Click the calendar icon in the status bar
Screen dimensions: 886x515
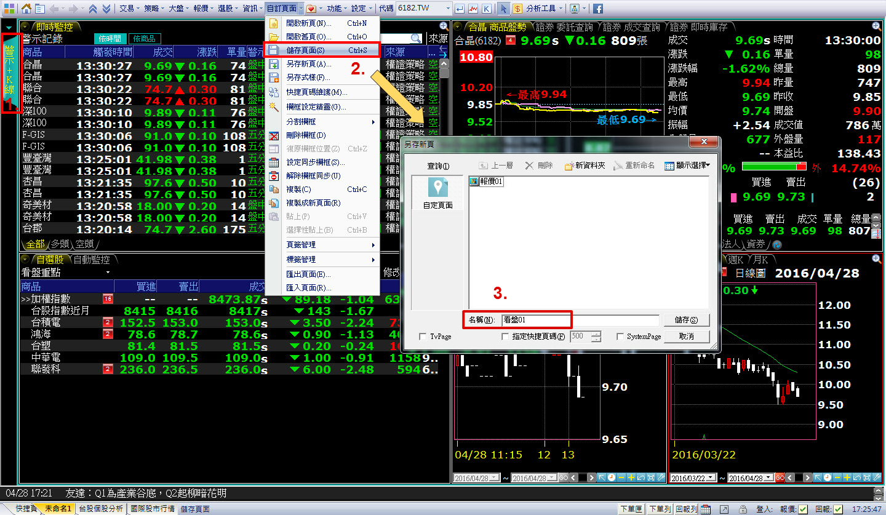[x=706, y=509]
